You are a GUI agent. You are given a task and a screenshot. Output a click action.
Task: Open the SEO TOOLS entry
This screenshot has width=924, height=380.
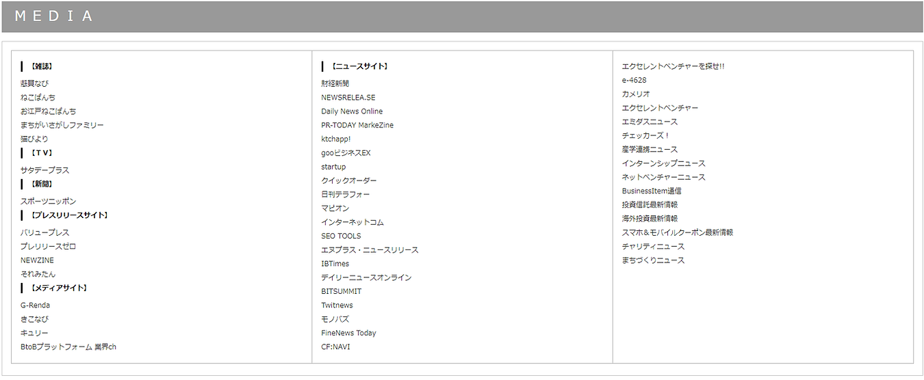pos(341,236)
